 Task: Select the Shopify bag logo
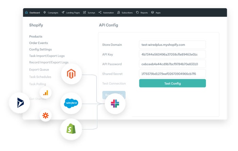[x=71, y=129]
